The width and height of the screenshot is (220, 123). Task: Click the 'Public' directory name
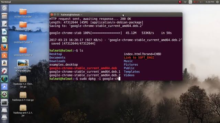tap(129, 68)
